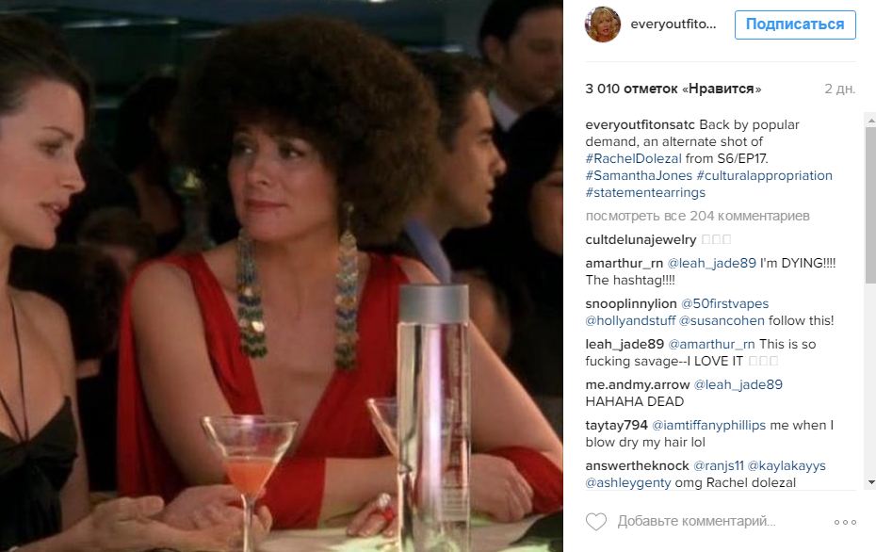Click the comments scrollbar up arrow

coord(871,120)
